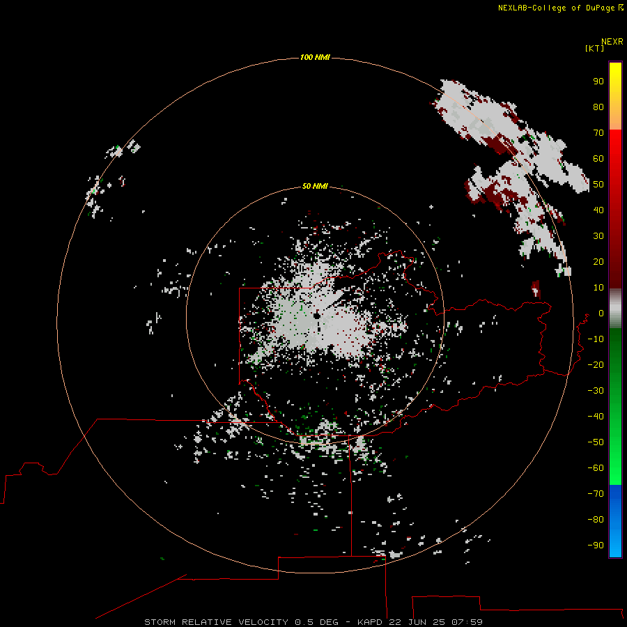The width and height of the screenshot is (627, 627).
Task: Click the black radar site dot at center
Action: pos(317,316)
